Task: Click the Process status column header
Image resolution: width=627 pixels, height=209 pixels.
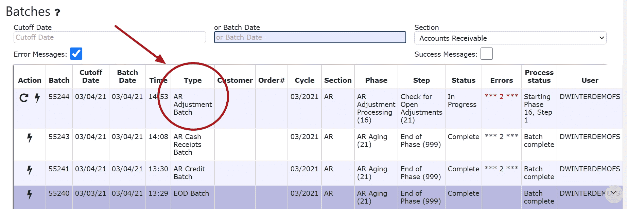Action: coord(539,76)
